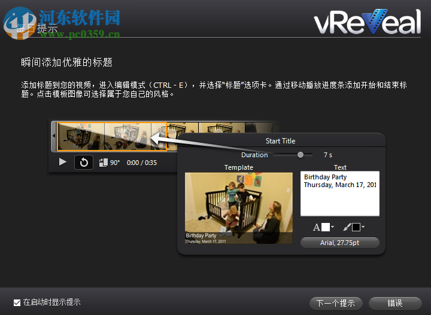Click the 7 s duration value

pos(328,155)
